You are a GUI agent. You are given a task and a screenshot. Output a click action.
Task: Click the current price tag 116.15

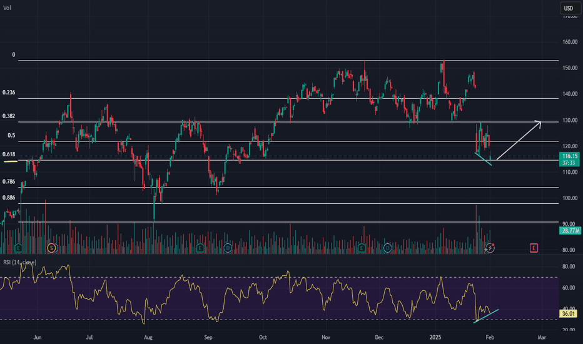[570, 156]
